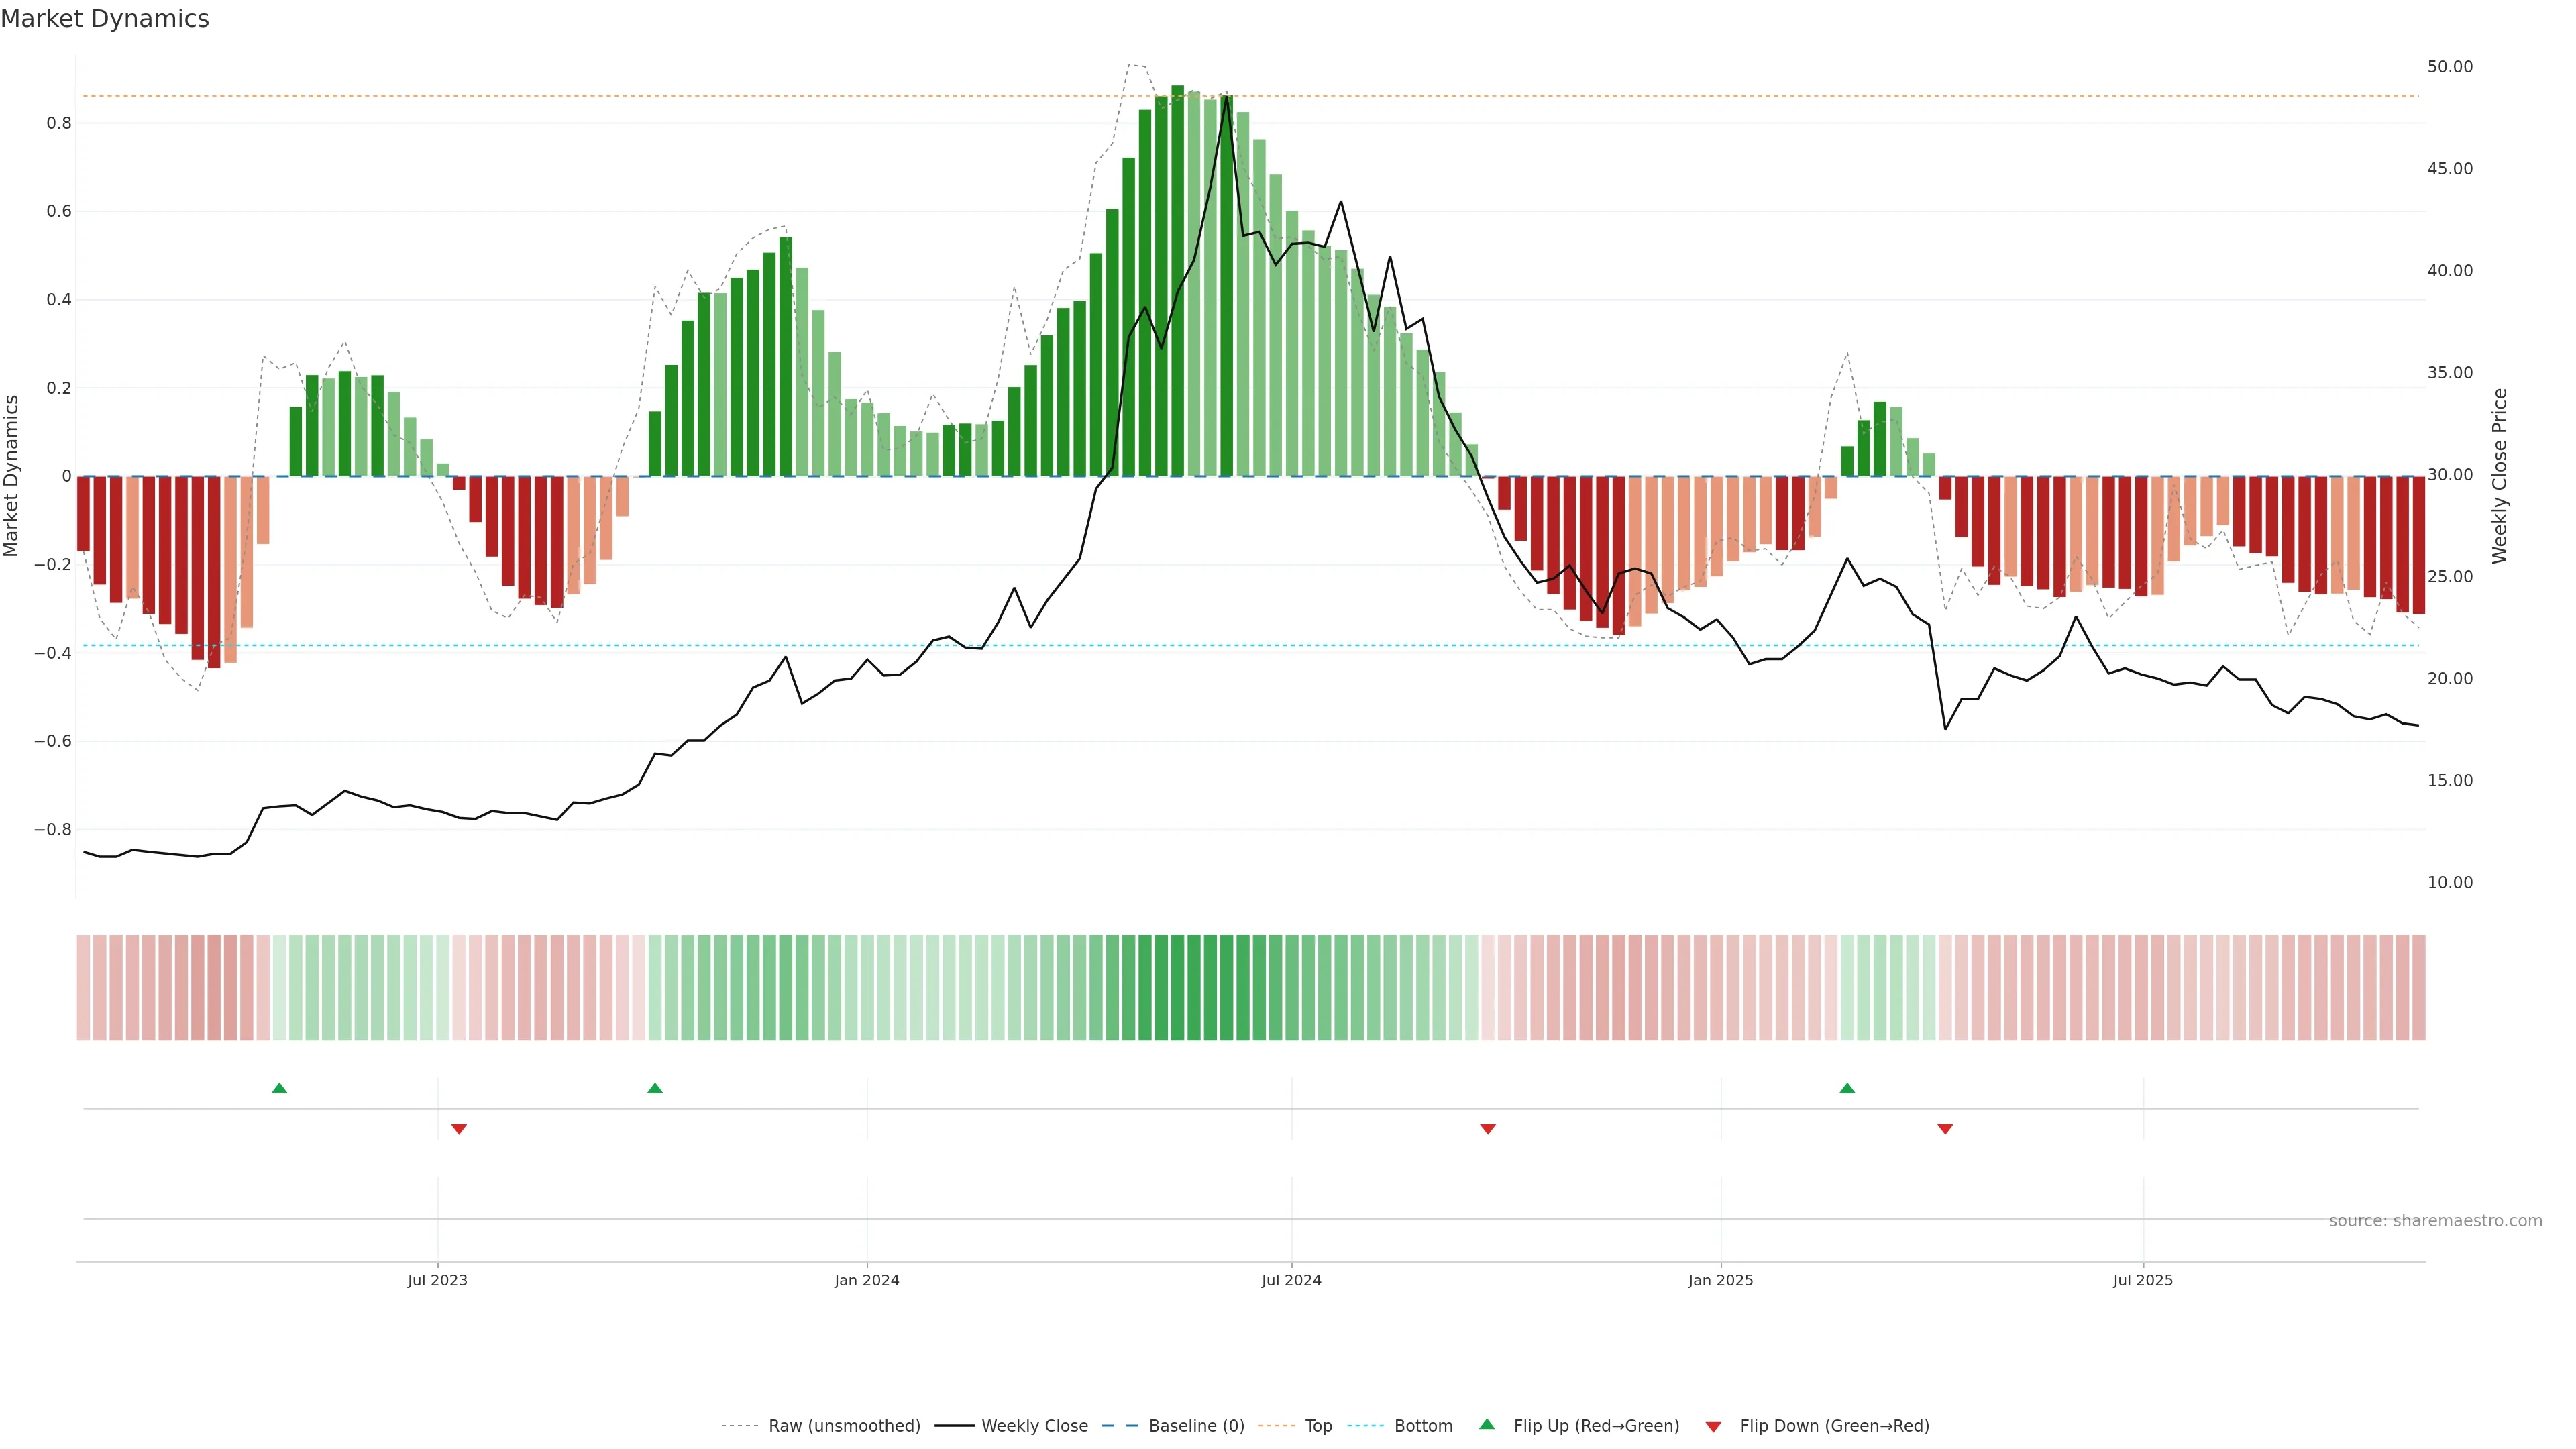Click the last red flip-down marker before Jul 2025
The image size is (2576, 1449).
(x=1945, y=1129)
